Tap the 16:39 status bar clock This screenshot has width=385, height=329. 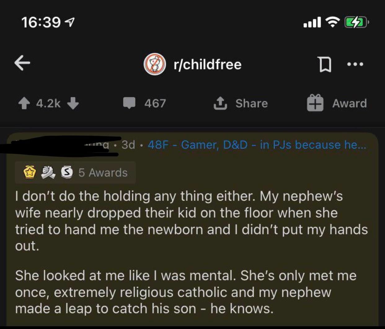tap(41, 22)
